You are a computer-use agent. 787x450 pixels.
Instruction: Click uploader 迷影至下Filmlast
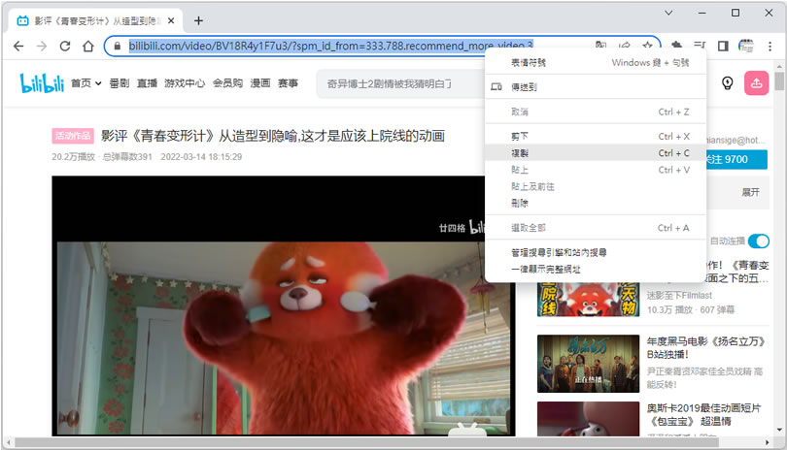679,296
